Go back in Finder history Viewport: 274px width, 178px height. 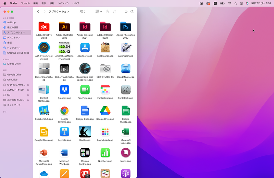click(x=38, y=12)
